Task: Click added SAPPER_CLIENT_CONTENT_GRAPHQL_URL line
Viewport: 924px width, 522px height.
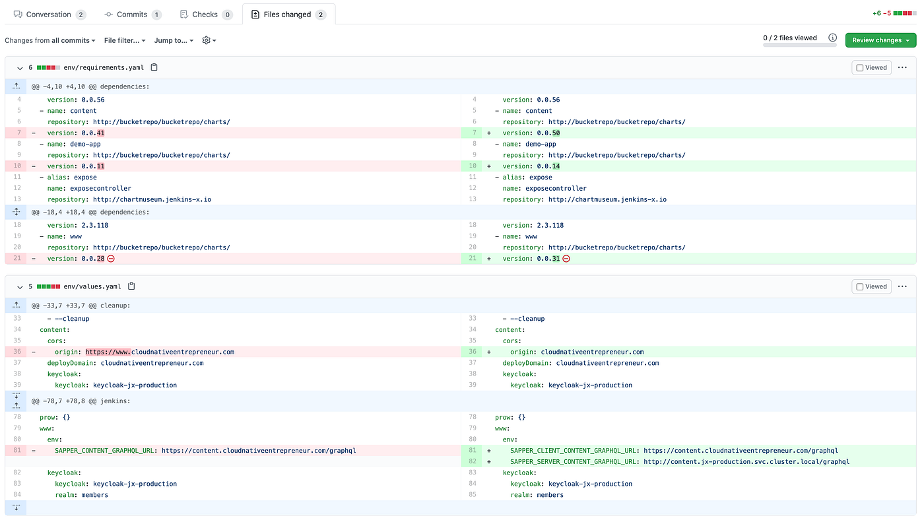Action: [x=688, y=451]
